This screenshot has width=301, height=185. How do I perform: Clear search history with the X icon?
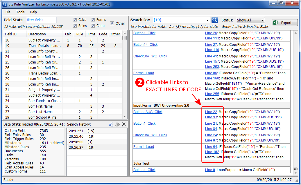(x=124, y=124)
